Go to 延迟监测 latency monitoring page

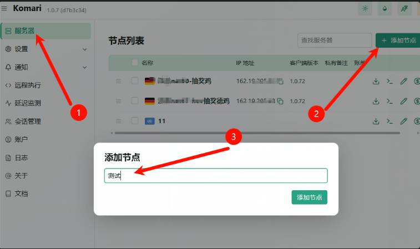(28, 103)
